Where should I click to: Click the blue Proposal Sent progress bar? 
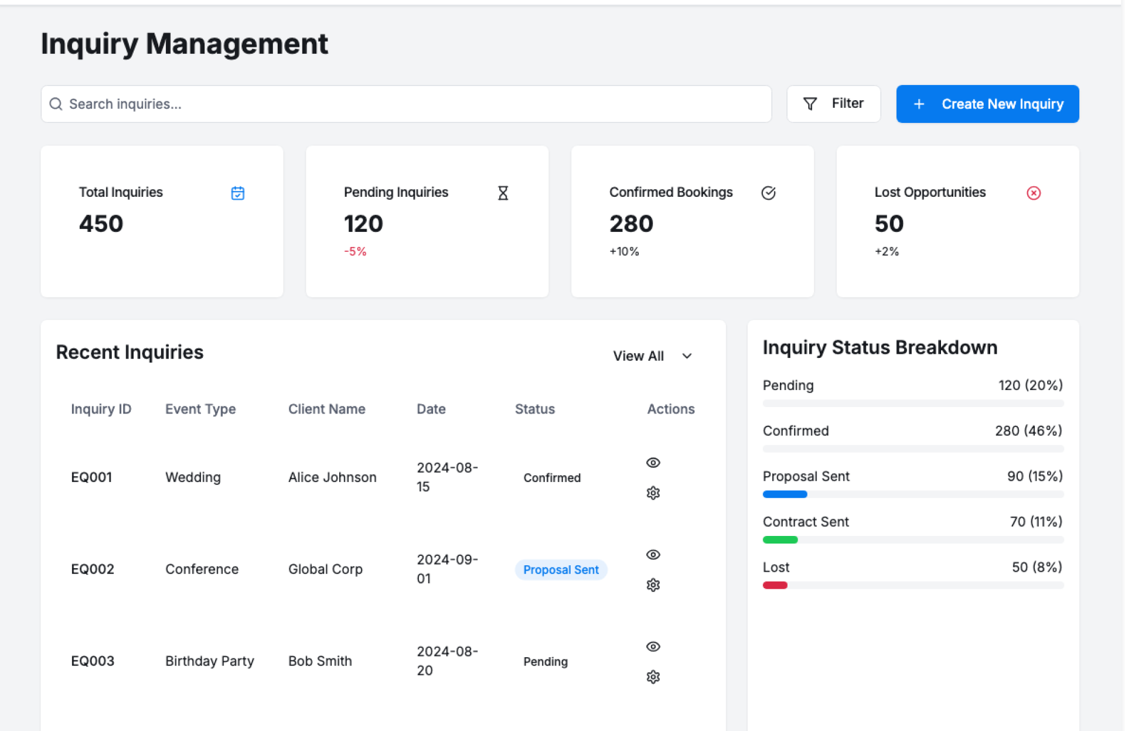click(785, 494)
